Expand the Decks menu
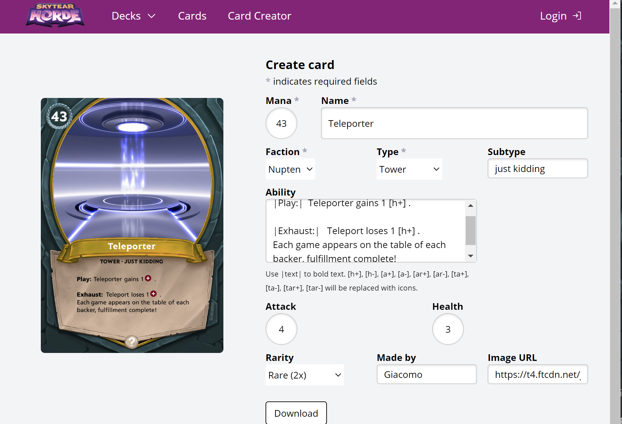This screenshot has height=424, width=622. point(133,16)
